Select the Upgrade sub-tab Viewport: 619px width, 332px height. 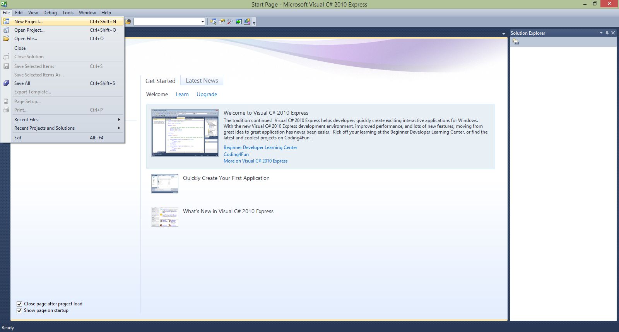click(207, 94)
